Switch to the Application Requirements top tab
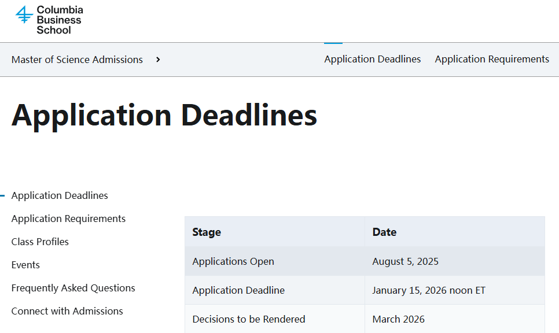This screenshot has height=333, width=559. pyautogui.click(x=492, y=59)
